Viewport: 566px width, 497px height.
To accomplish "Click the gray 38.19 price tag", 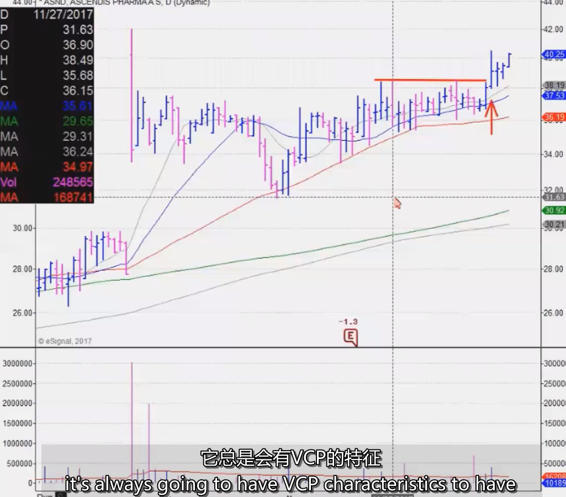I will [x=554, y=85].
